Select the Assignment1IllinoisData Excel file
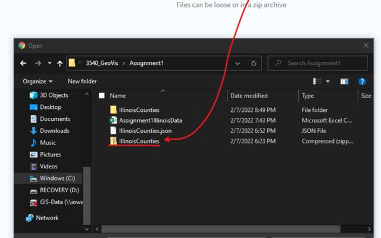 click(x=150, y=120)
